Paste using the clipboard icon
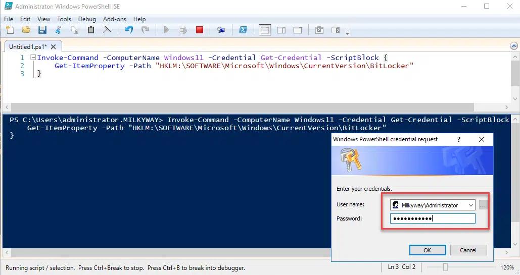The width and height of the screenshot is (520, 275). (x=90, y=30)
